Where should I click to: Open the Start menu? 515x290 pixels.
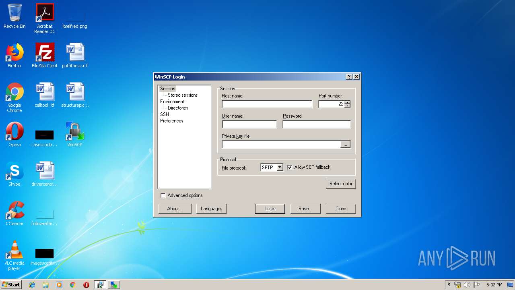(x=11, y=285)
